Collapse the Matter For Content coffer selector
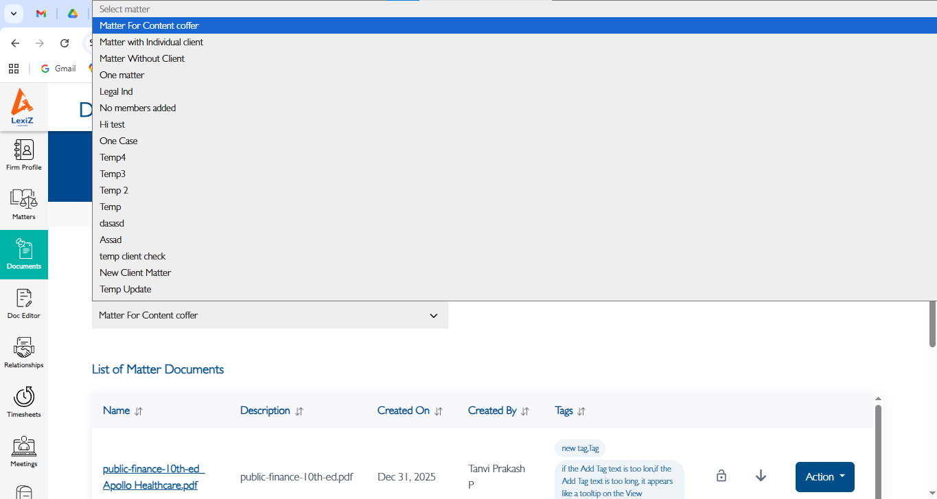This screenshot has width=937, height=499. [x=433, y=316]
